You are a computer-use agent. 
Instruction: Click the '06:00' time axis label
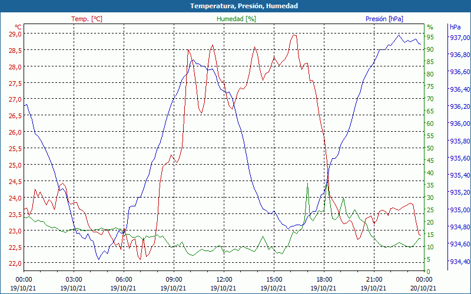click(x=124, y=280)
